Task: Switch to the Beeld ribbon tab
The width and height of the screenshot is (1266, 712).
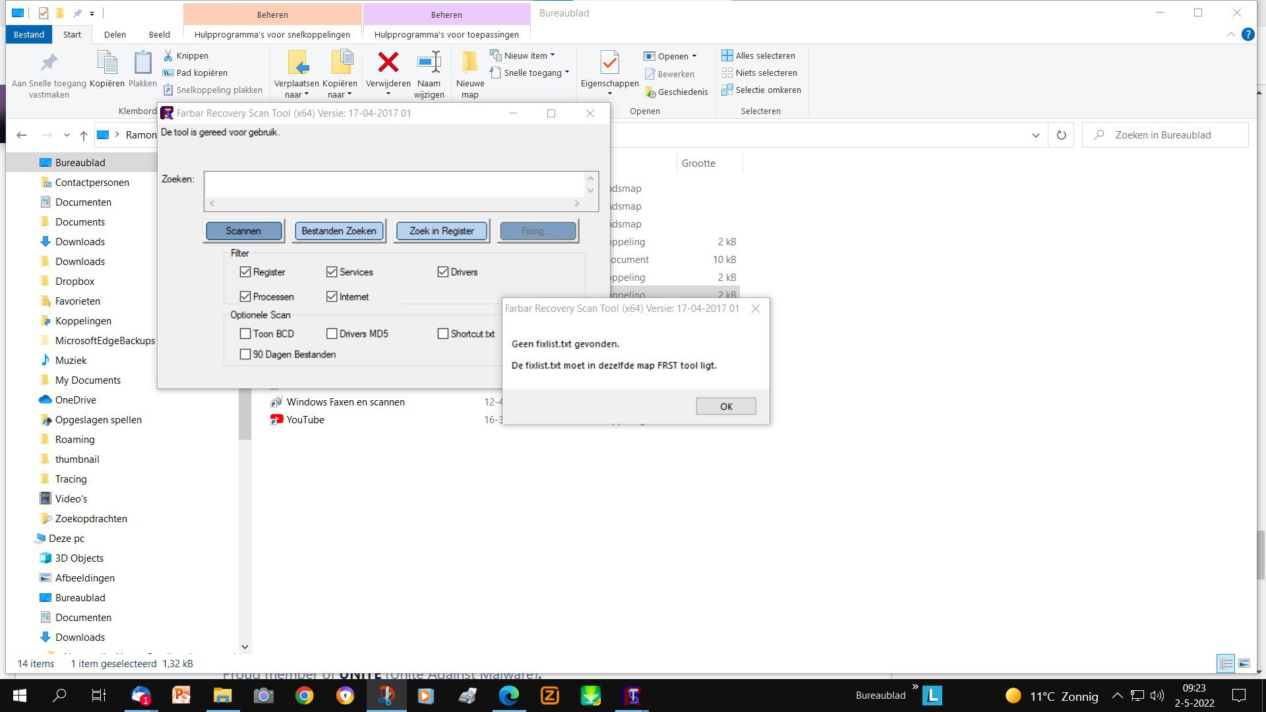Action: 159,34
